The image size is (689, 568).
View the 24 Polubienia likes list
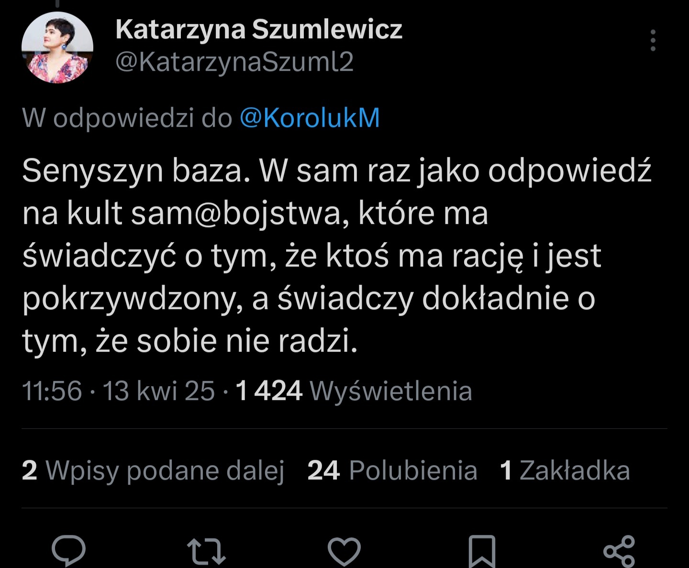pyautogui.click(x=392, y=470)
